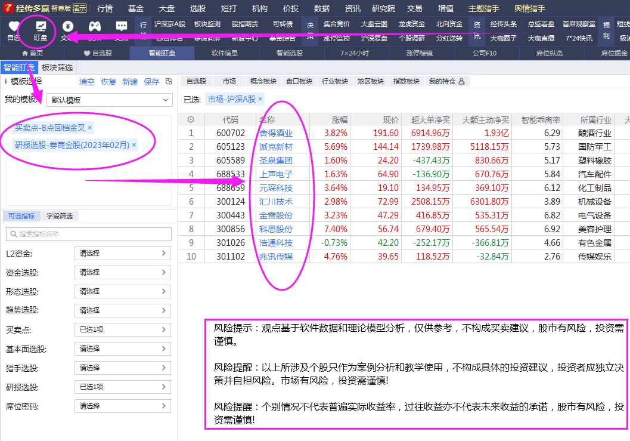The height and width of the screenshot is (441, 630).
Task: Open the 汇川技术 stock link
Action: coord(276,202)
